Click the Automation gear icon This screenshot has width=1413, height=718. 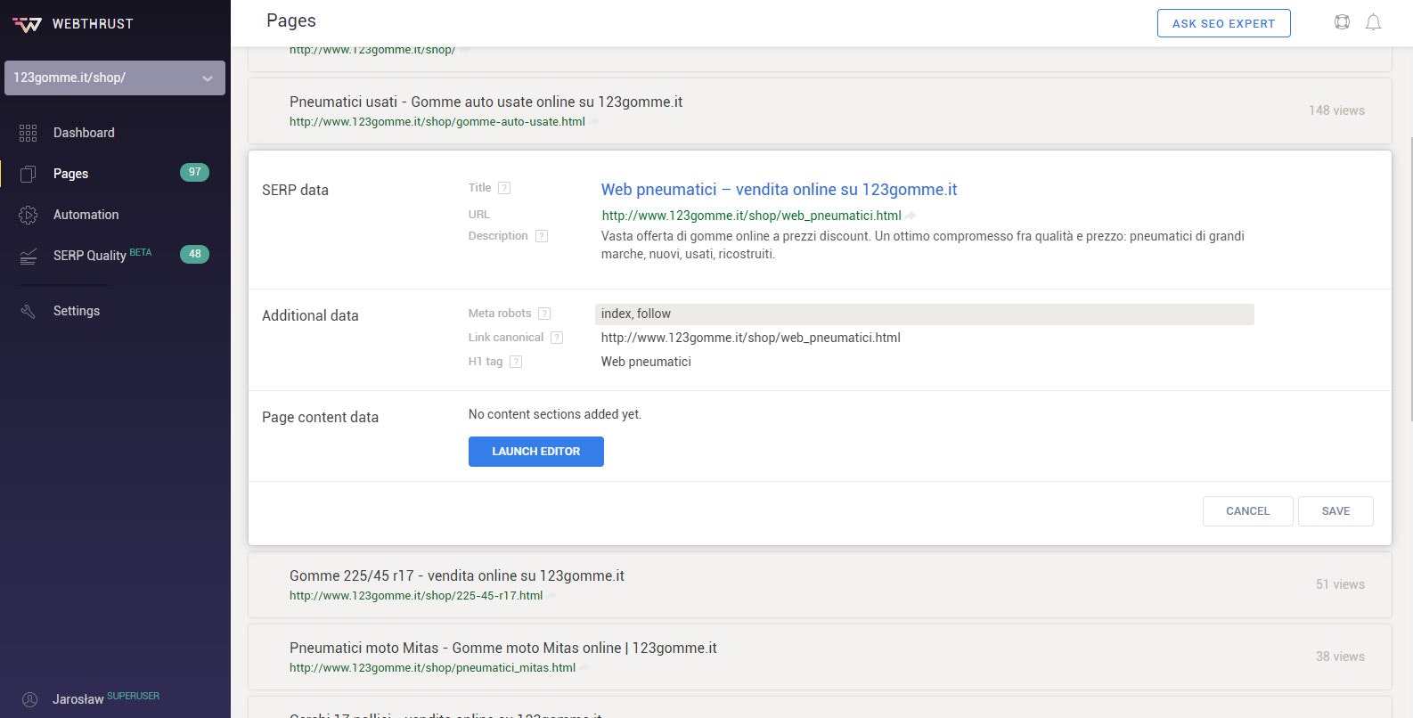click(29, 215)
